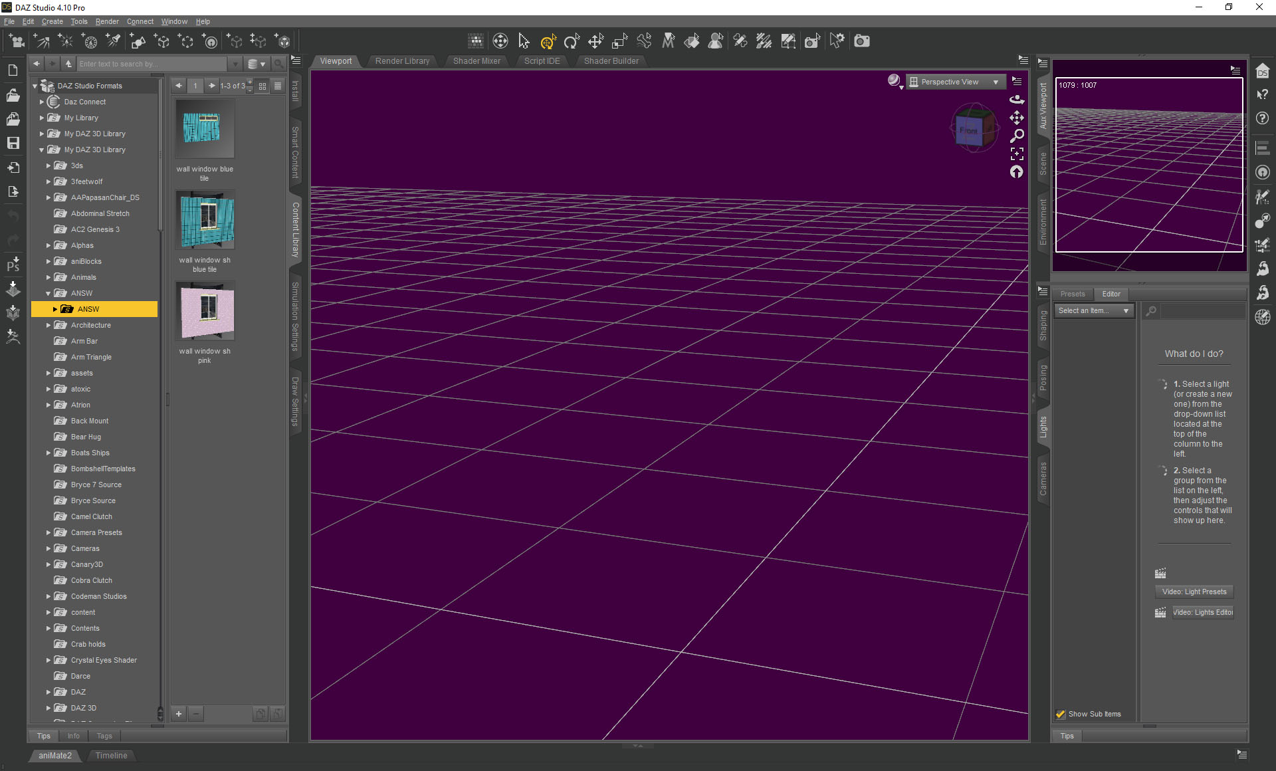
Task: Click the Render camera icon in toolbar
Action: click(861, 42)
